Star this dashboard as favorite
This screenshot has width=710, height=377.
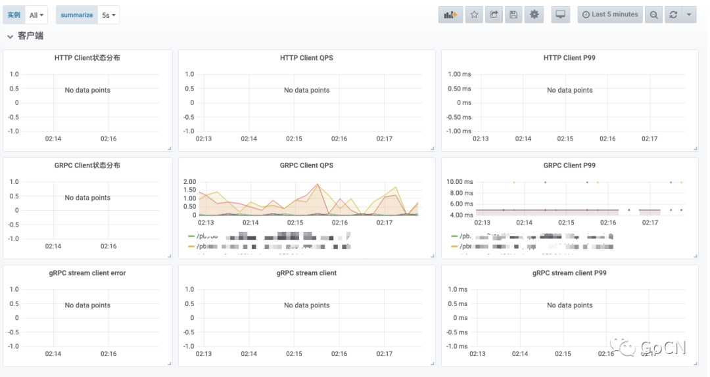(474, 14)
